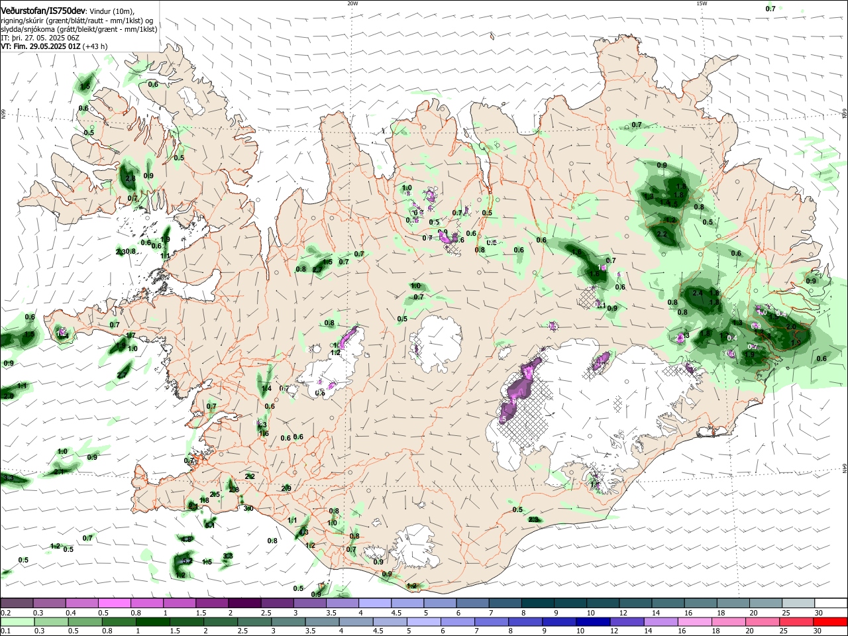Click the 0.2 swatch in upper snow legend
848x636 pixels.
point(17,603)
